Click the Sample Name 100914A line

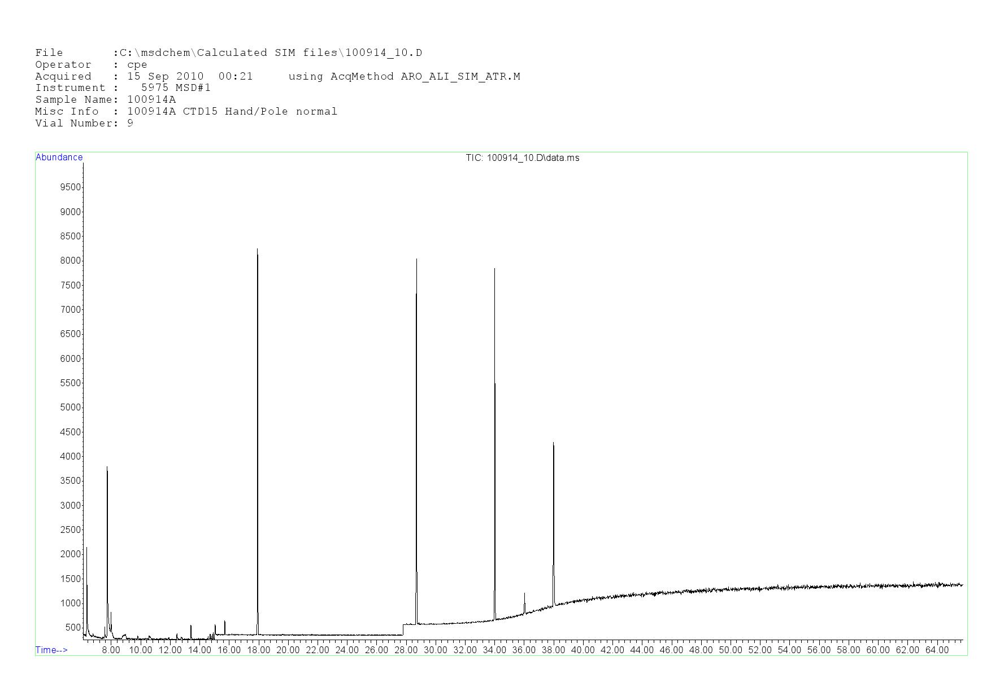[106, 99]
